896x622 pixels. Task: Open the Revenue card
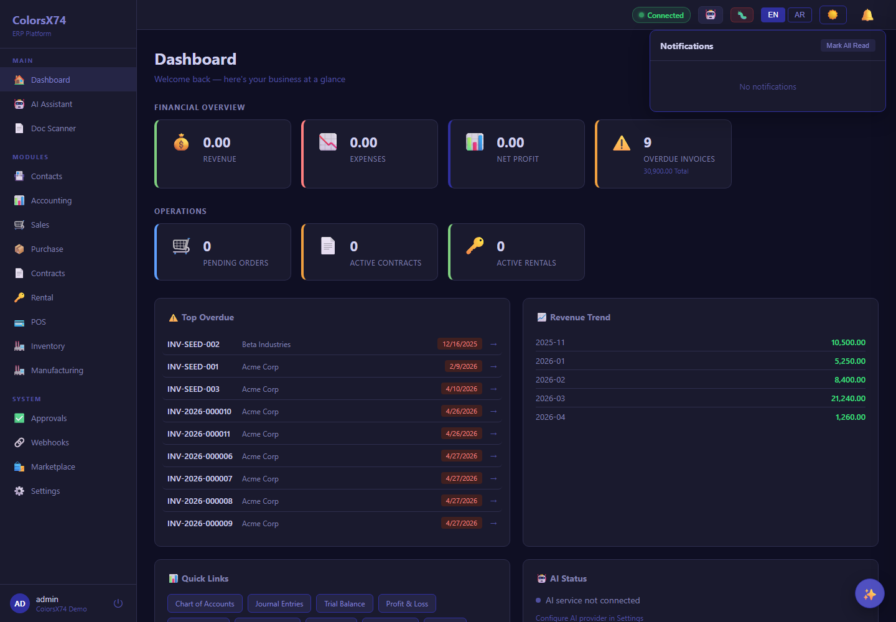223,154
